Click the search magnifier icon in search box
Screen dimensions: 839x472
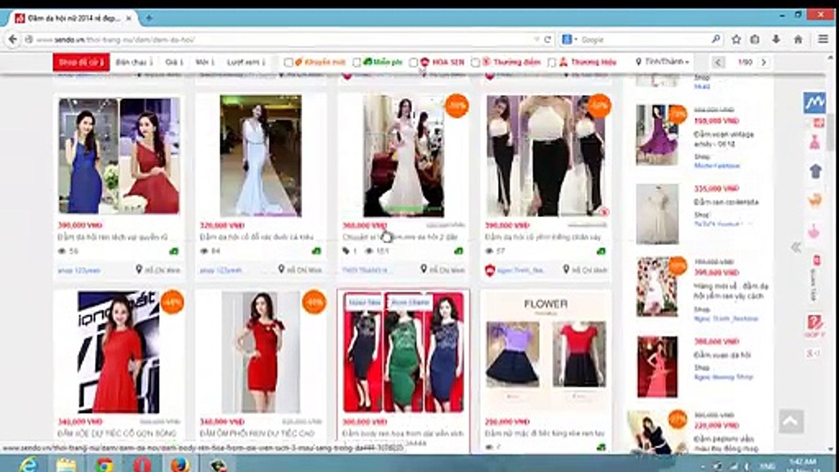(716, 39)
